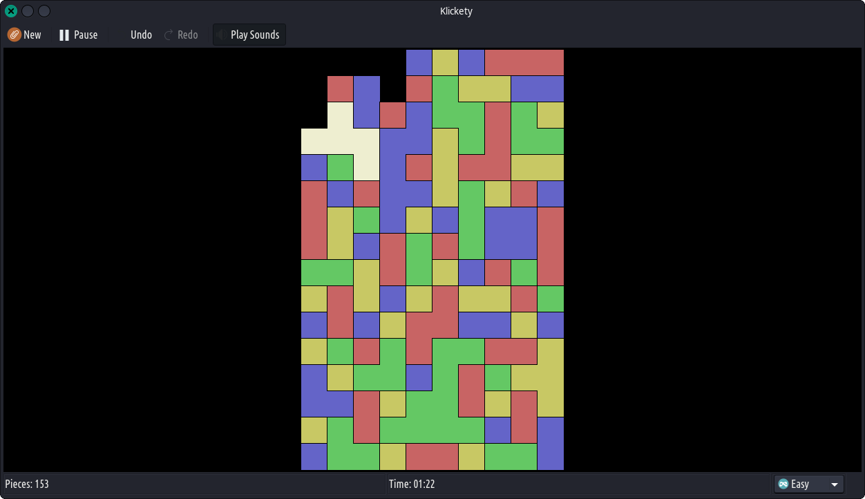865x499 pixels.
Task: Remove the wide red block in top-right corner
Action: 524,62
